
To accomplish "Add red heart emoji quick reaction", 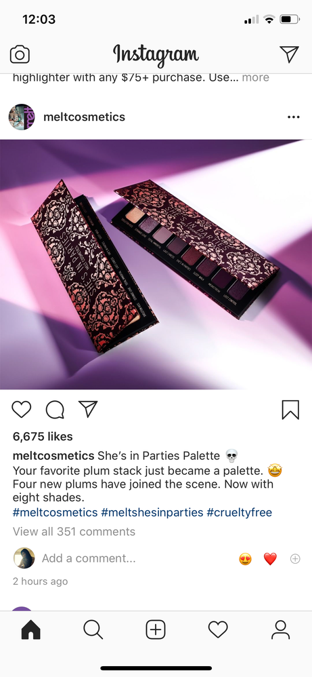I will tap(270, 559).
